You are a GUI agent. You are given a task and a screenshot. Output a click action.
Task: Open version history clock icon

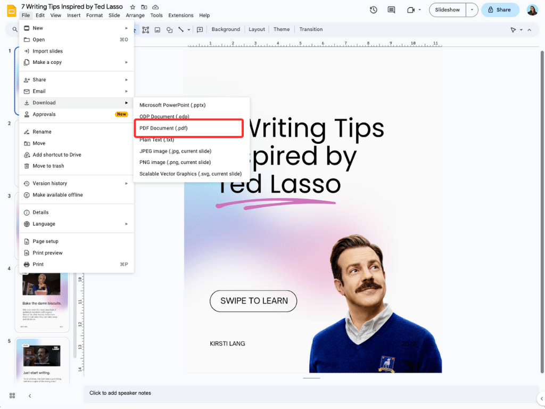pos(374,10)
